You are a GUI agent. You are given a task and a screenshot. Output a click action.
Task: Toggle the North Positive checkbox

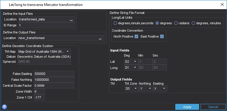[x=136, y=36]
